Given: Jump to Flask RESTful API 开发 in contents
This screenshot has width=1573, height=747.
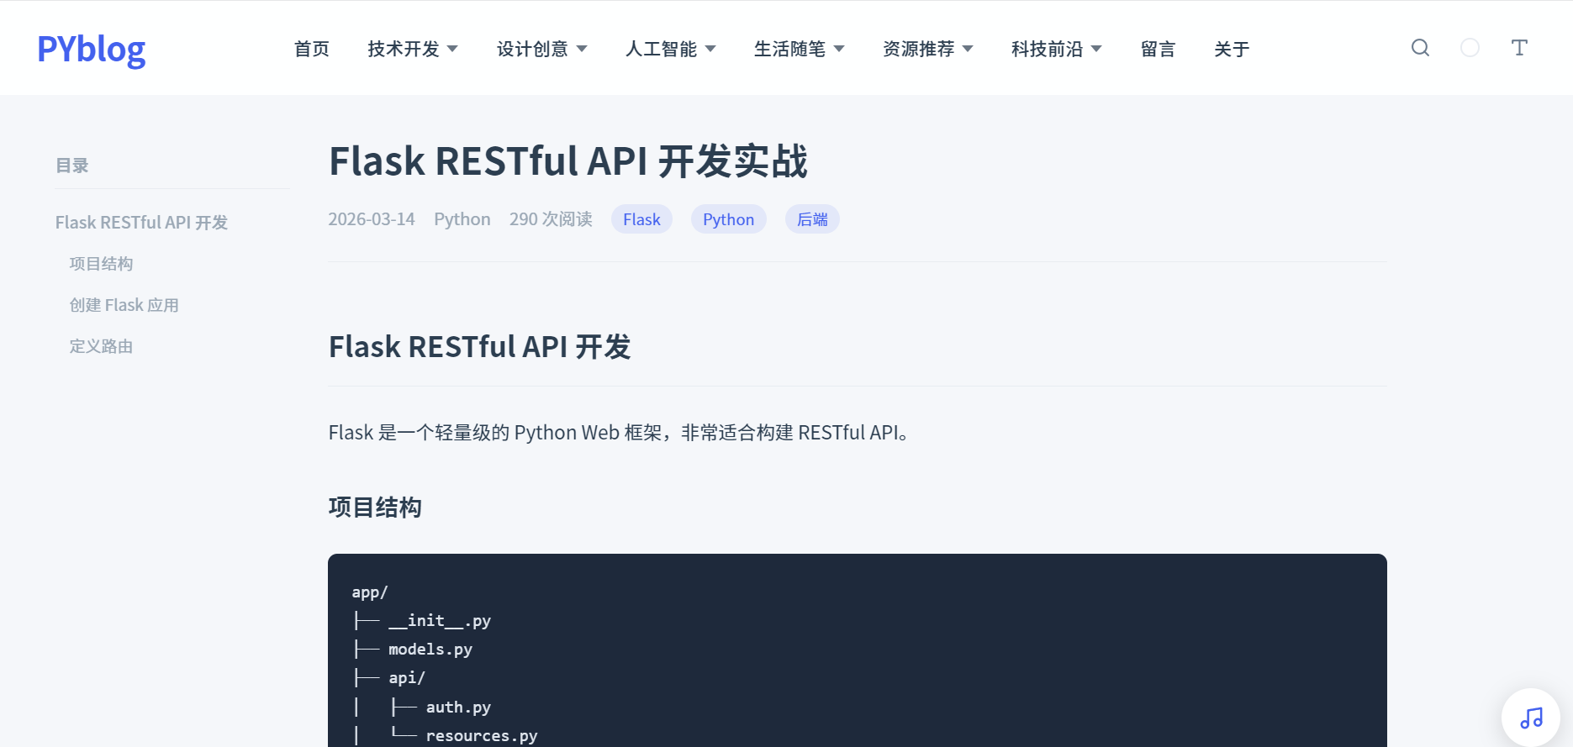Looking at the screenshot, I should tap(141, 223).
